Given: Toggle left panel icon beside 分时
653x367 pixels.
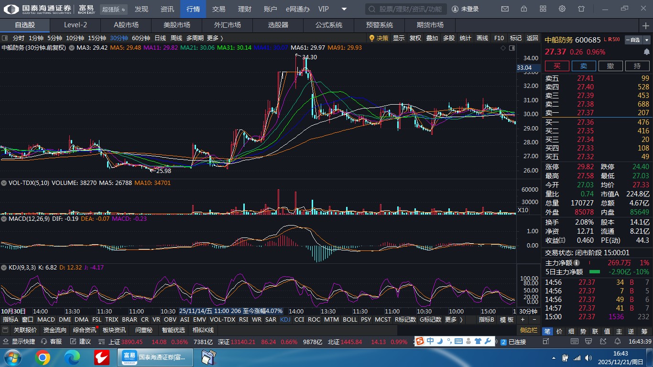Looking at the screenshot, I should (5, 38).
